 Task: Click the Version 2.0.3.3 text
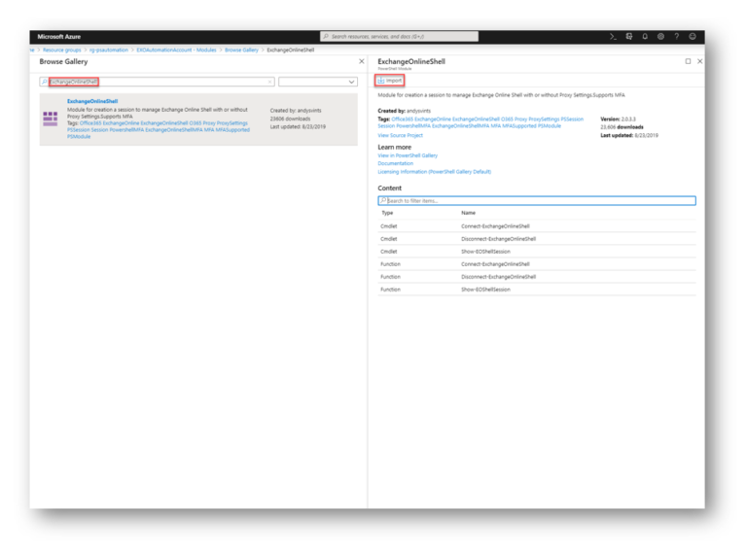click(618, 119)
